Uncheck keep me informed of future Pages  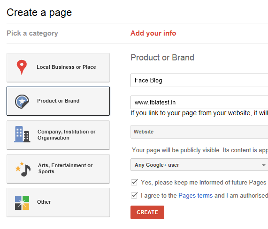(x=134, y=182)
